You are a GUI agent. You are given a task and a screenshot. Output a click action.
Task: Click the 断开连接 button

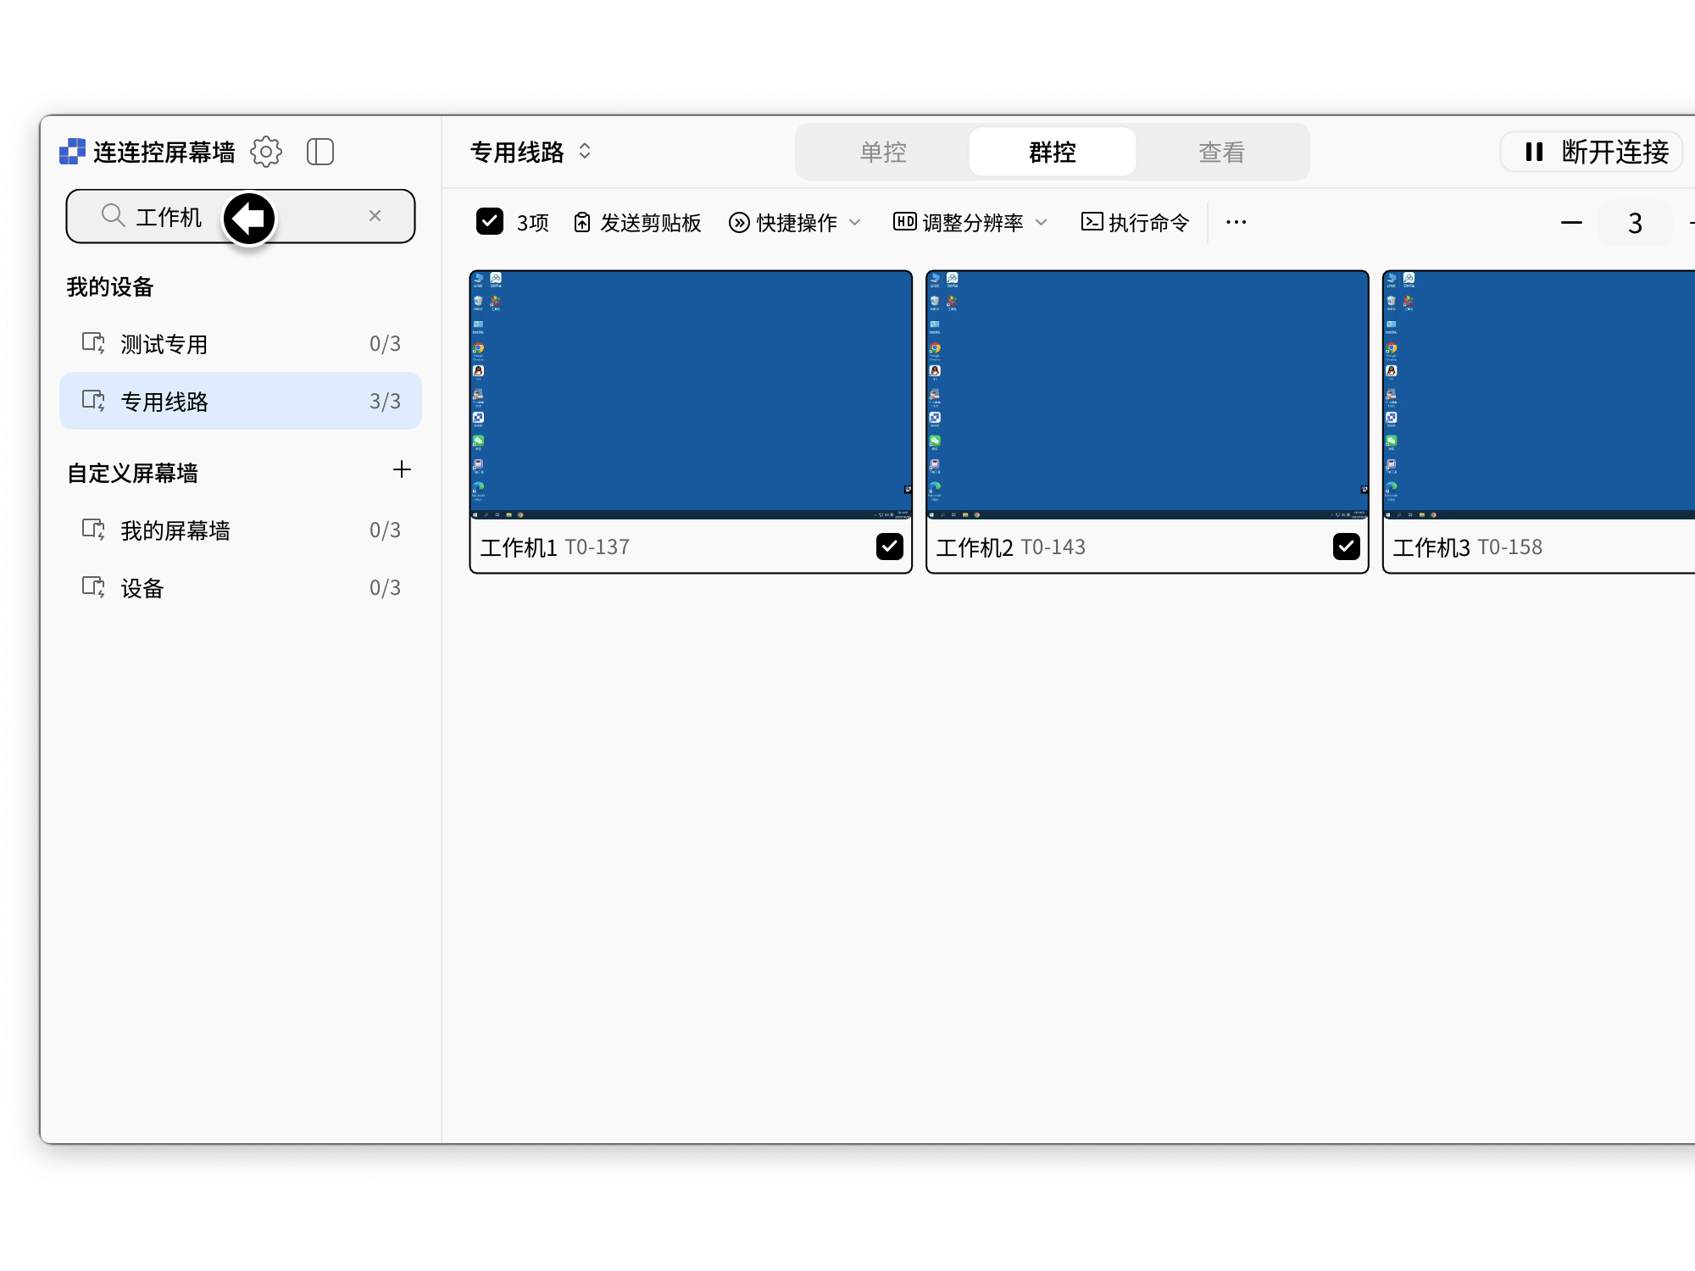1592,152
